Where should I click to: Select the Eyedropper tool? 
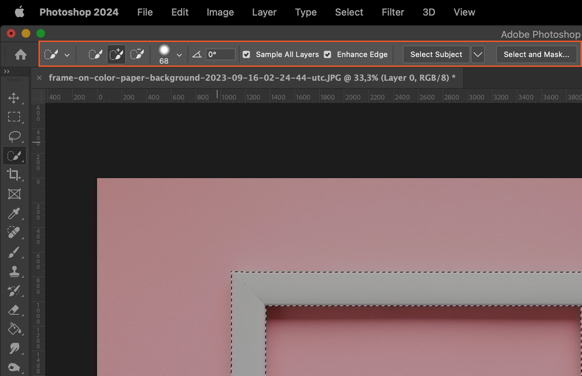click(x=14, y=213)
